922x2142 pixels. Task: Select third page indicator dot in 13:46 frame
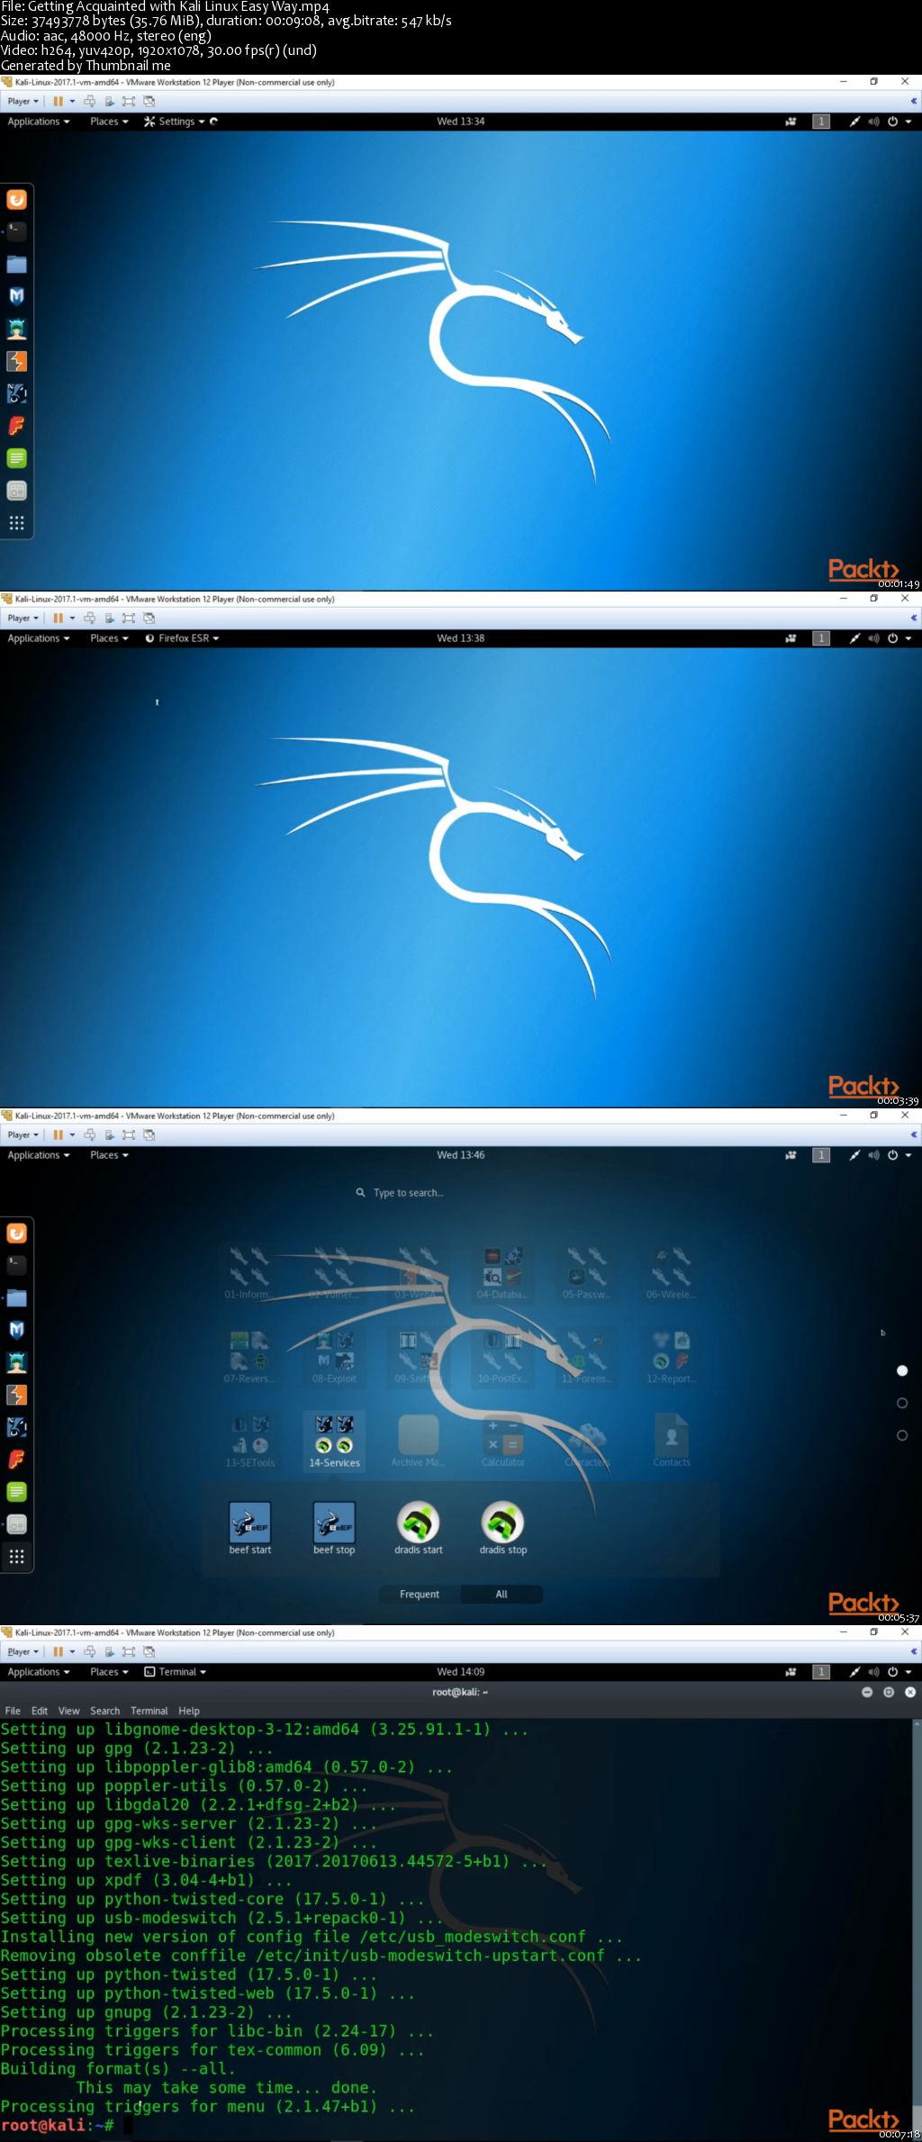pyautogui.click(x=902, y=1435)
